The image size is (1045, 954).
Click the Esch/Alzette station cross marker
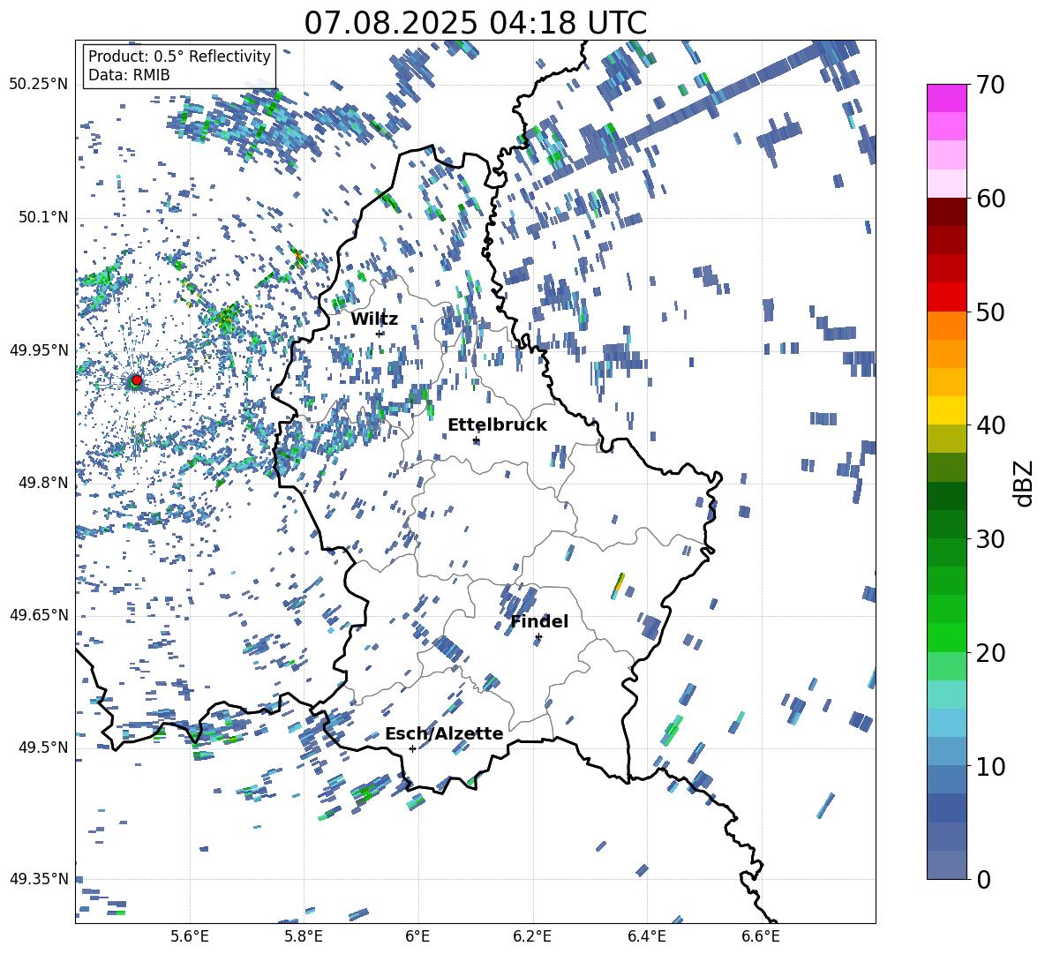412,748
